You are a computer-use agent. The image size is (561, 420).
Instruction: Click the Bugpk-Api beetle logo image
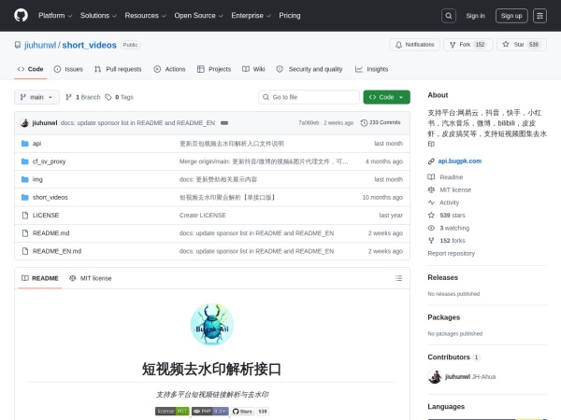212,324
